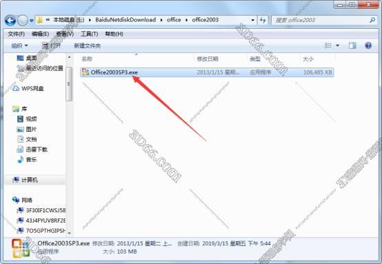
Task: Click the 音乐 note icon
Action: (x=21, y=159)
